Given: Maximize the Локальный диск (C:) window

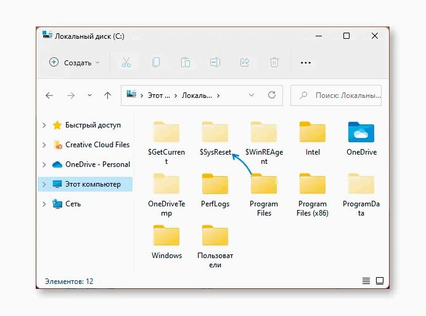Looking at the screenshot, I should [346, 36].
